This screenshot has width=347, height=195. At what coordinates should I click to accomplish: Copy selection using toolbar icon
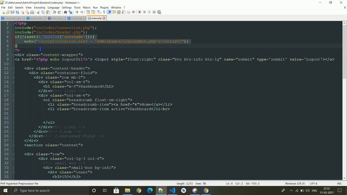(43, 12)
